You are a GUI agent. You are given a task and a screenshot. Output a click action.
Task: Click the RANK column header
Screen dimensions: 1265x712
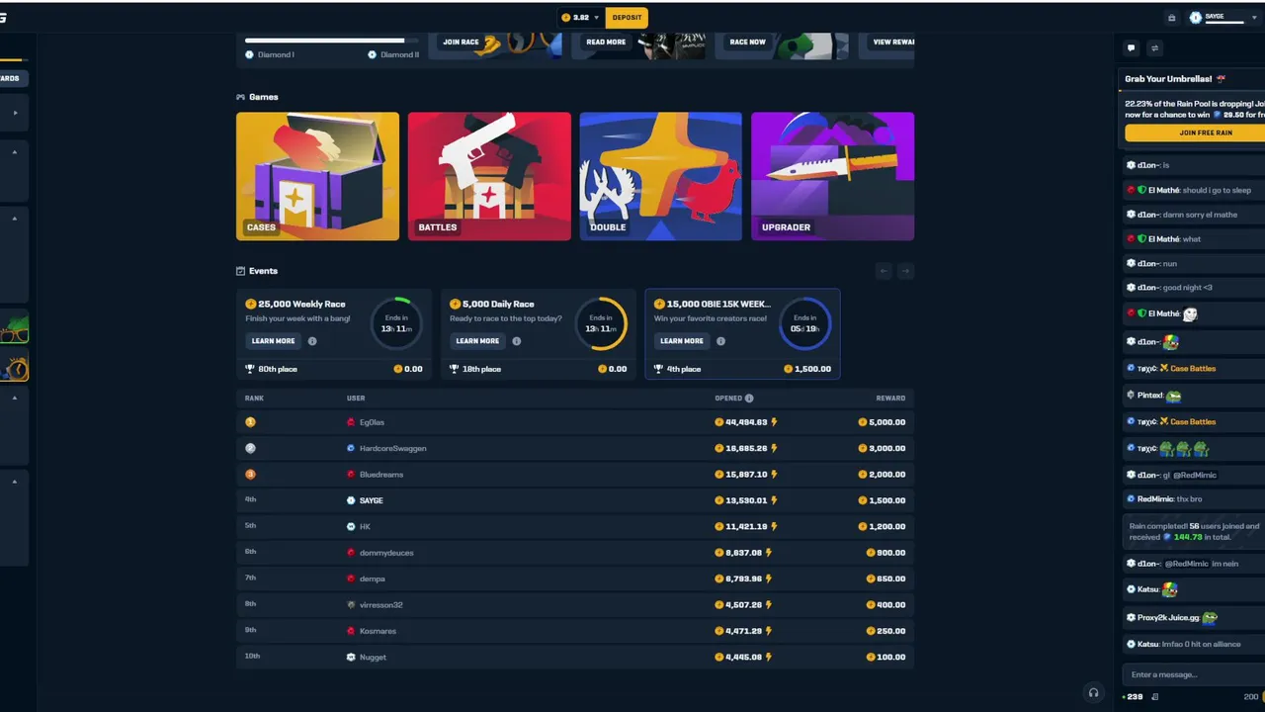[254, 399]
